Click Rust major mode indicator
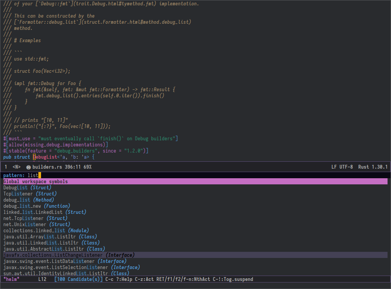 364,167
